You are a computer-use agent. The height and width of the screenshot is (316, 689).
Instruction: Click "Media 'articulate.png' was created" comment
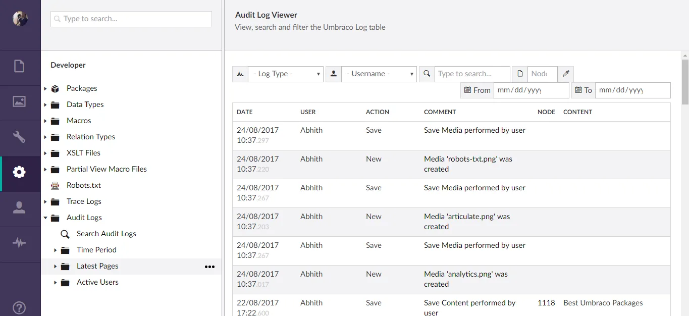[467, 222]
